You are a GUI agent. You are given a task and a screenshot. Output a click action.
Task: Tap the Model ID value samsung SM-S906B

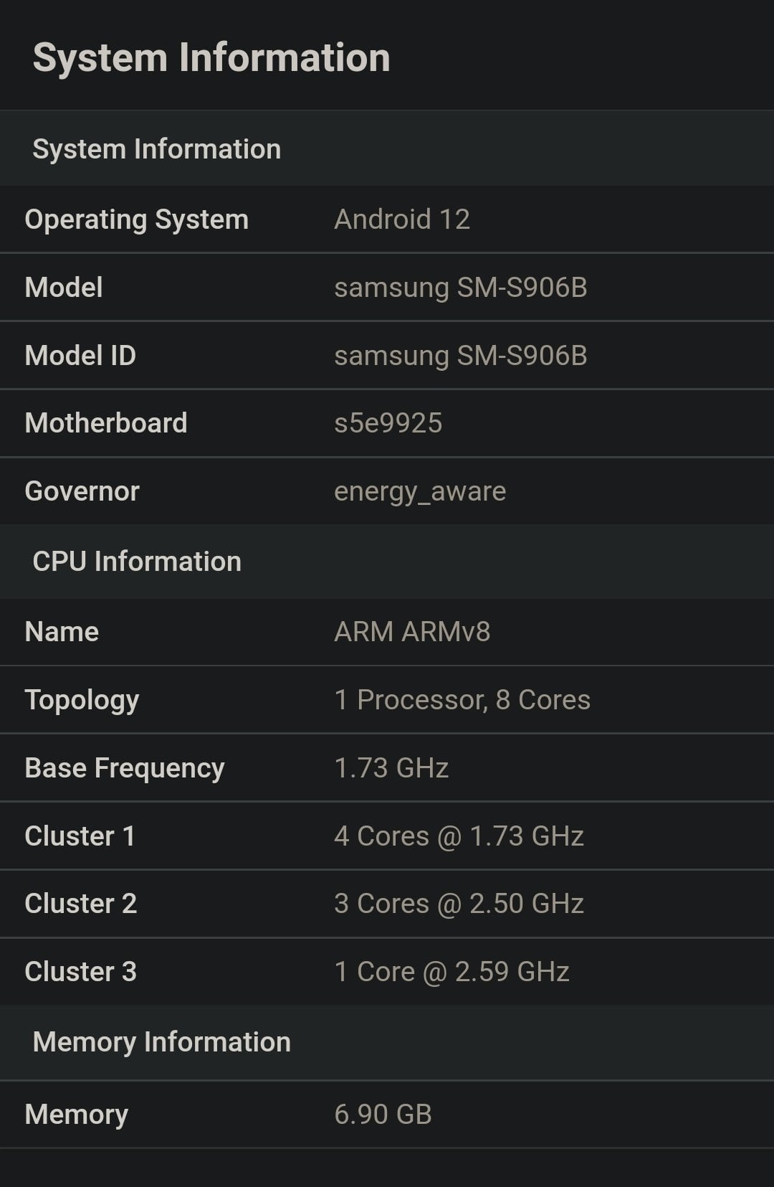tap(460, 356)
